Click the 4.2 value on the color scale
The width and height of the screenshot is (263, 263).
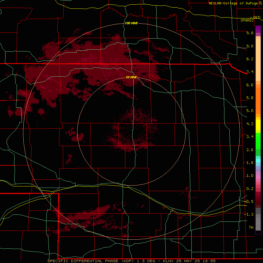pos(250,124)
